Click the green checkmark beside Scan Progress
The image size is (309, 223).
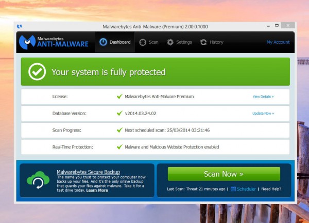point(119,130)
